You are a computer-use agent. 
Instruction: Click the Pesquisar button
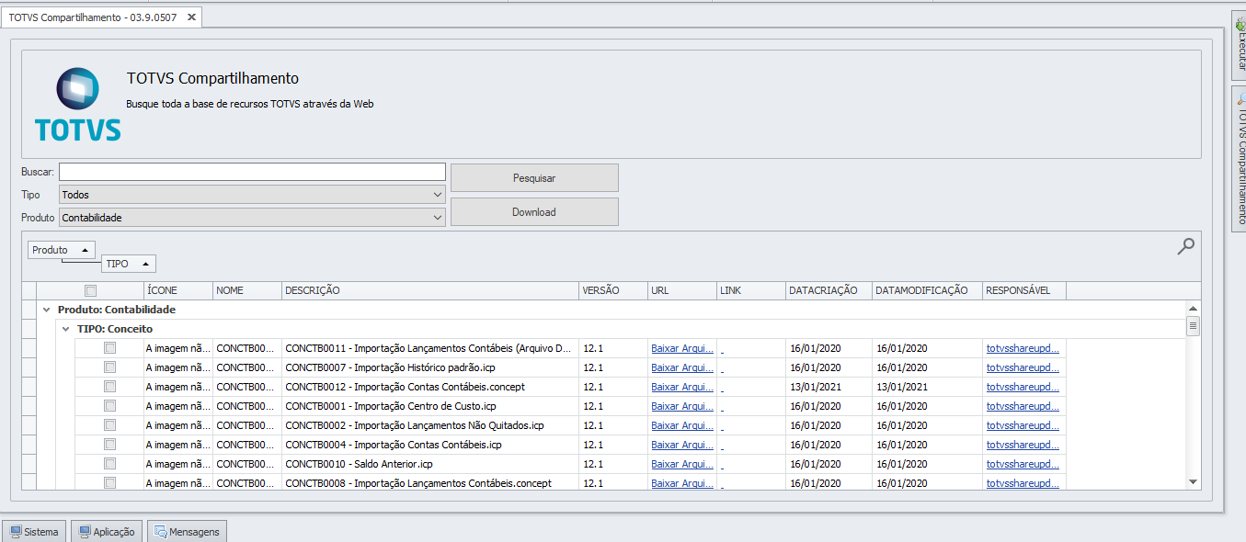click(x=534, y=178)
